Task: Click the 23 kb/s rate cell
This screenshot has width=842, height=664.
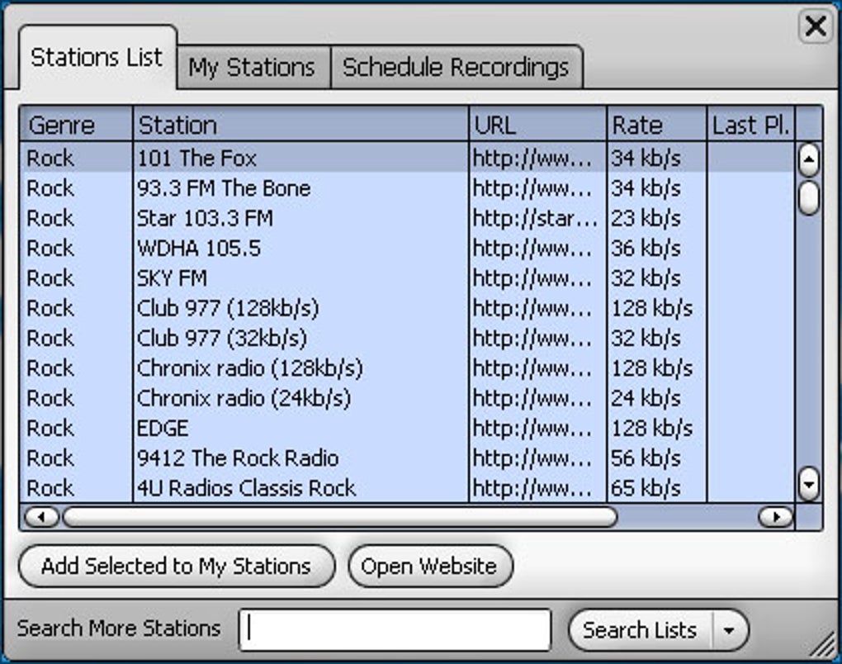Action: pyautogui.click(x=657, y=218)
